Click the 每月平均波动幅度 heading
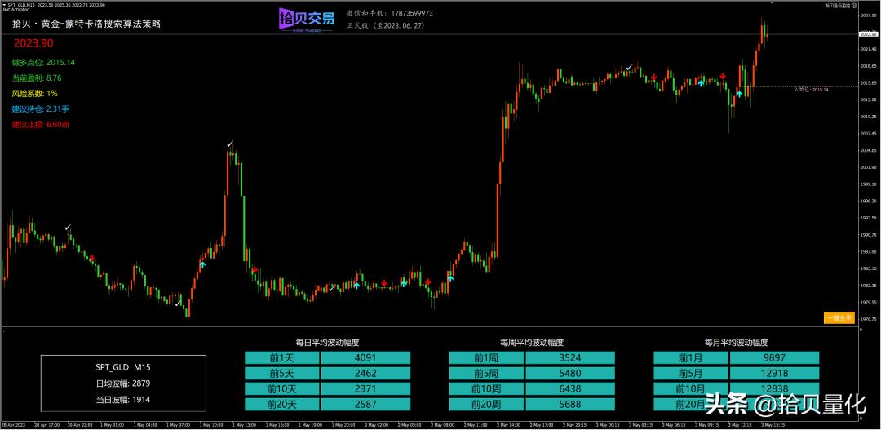The height and width of the screenshot is (430, 881). coord(737,342)
